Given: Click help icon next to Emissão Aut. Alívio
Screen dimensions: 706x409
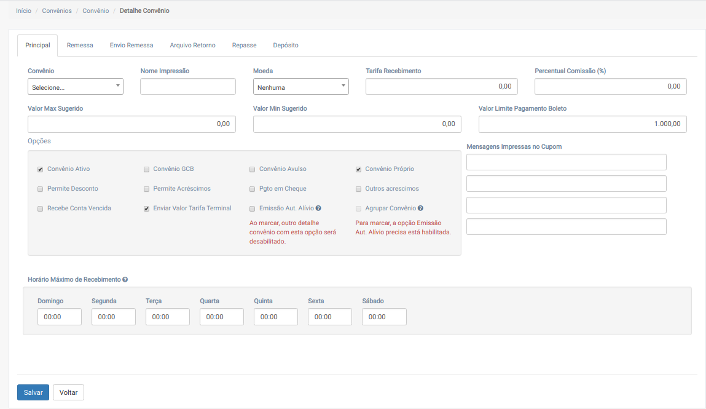Looking at the screenshot, I should (319, 208).
